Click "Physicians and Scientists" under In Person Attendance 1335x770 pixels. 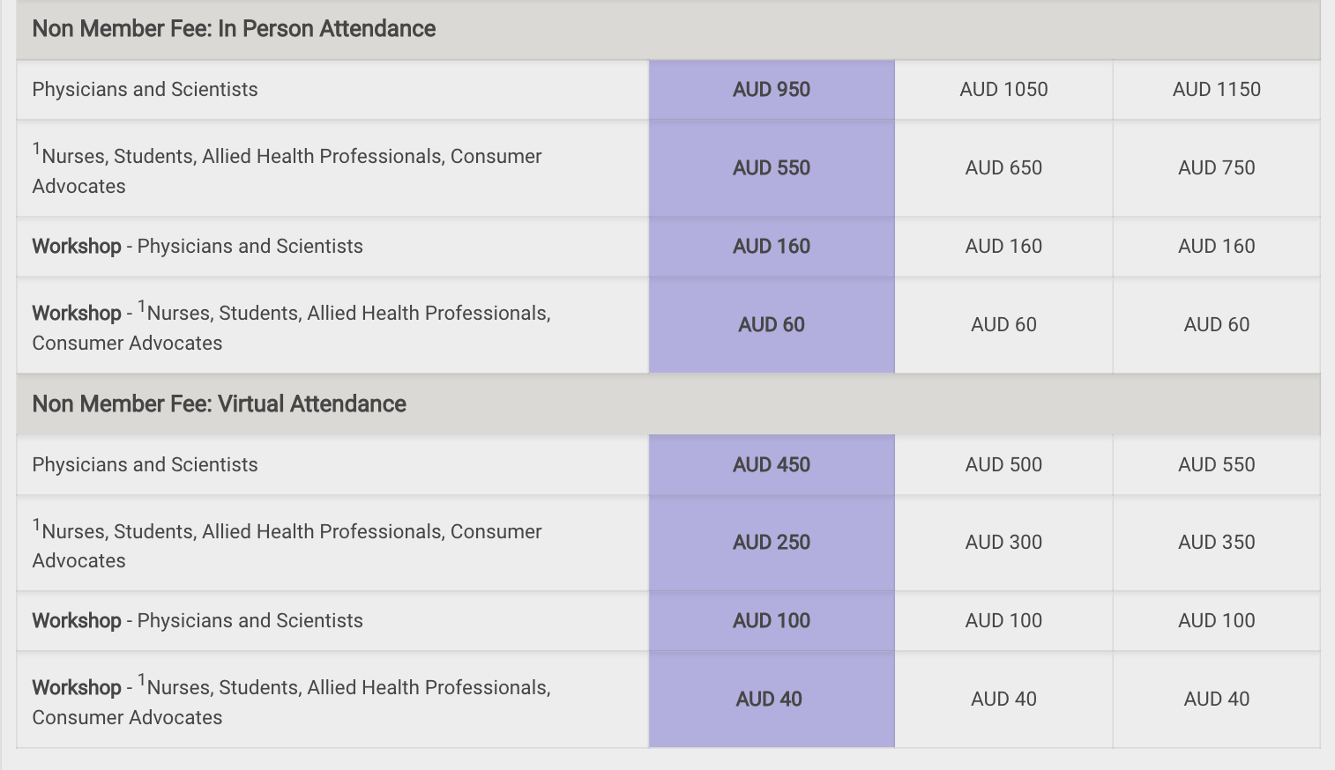tap(145, 90)
